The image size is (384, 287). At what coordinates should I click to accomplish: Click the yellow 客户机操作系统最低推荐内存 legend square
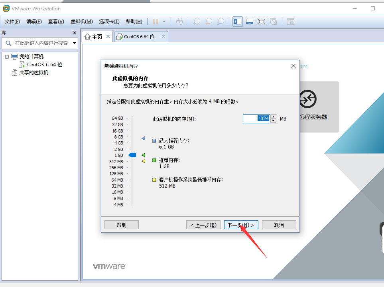point(154,180)
